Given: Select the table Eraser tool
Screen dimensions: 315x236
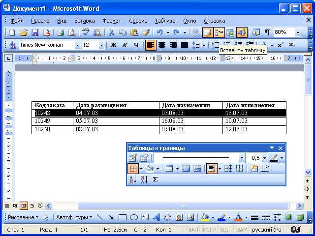Looking at the screenshot, I should click(144, 158).
